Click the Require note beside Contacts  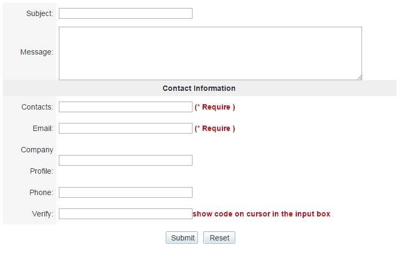[215, 107]
